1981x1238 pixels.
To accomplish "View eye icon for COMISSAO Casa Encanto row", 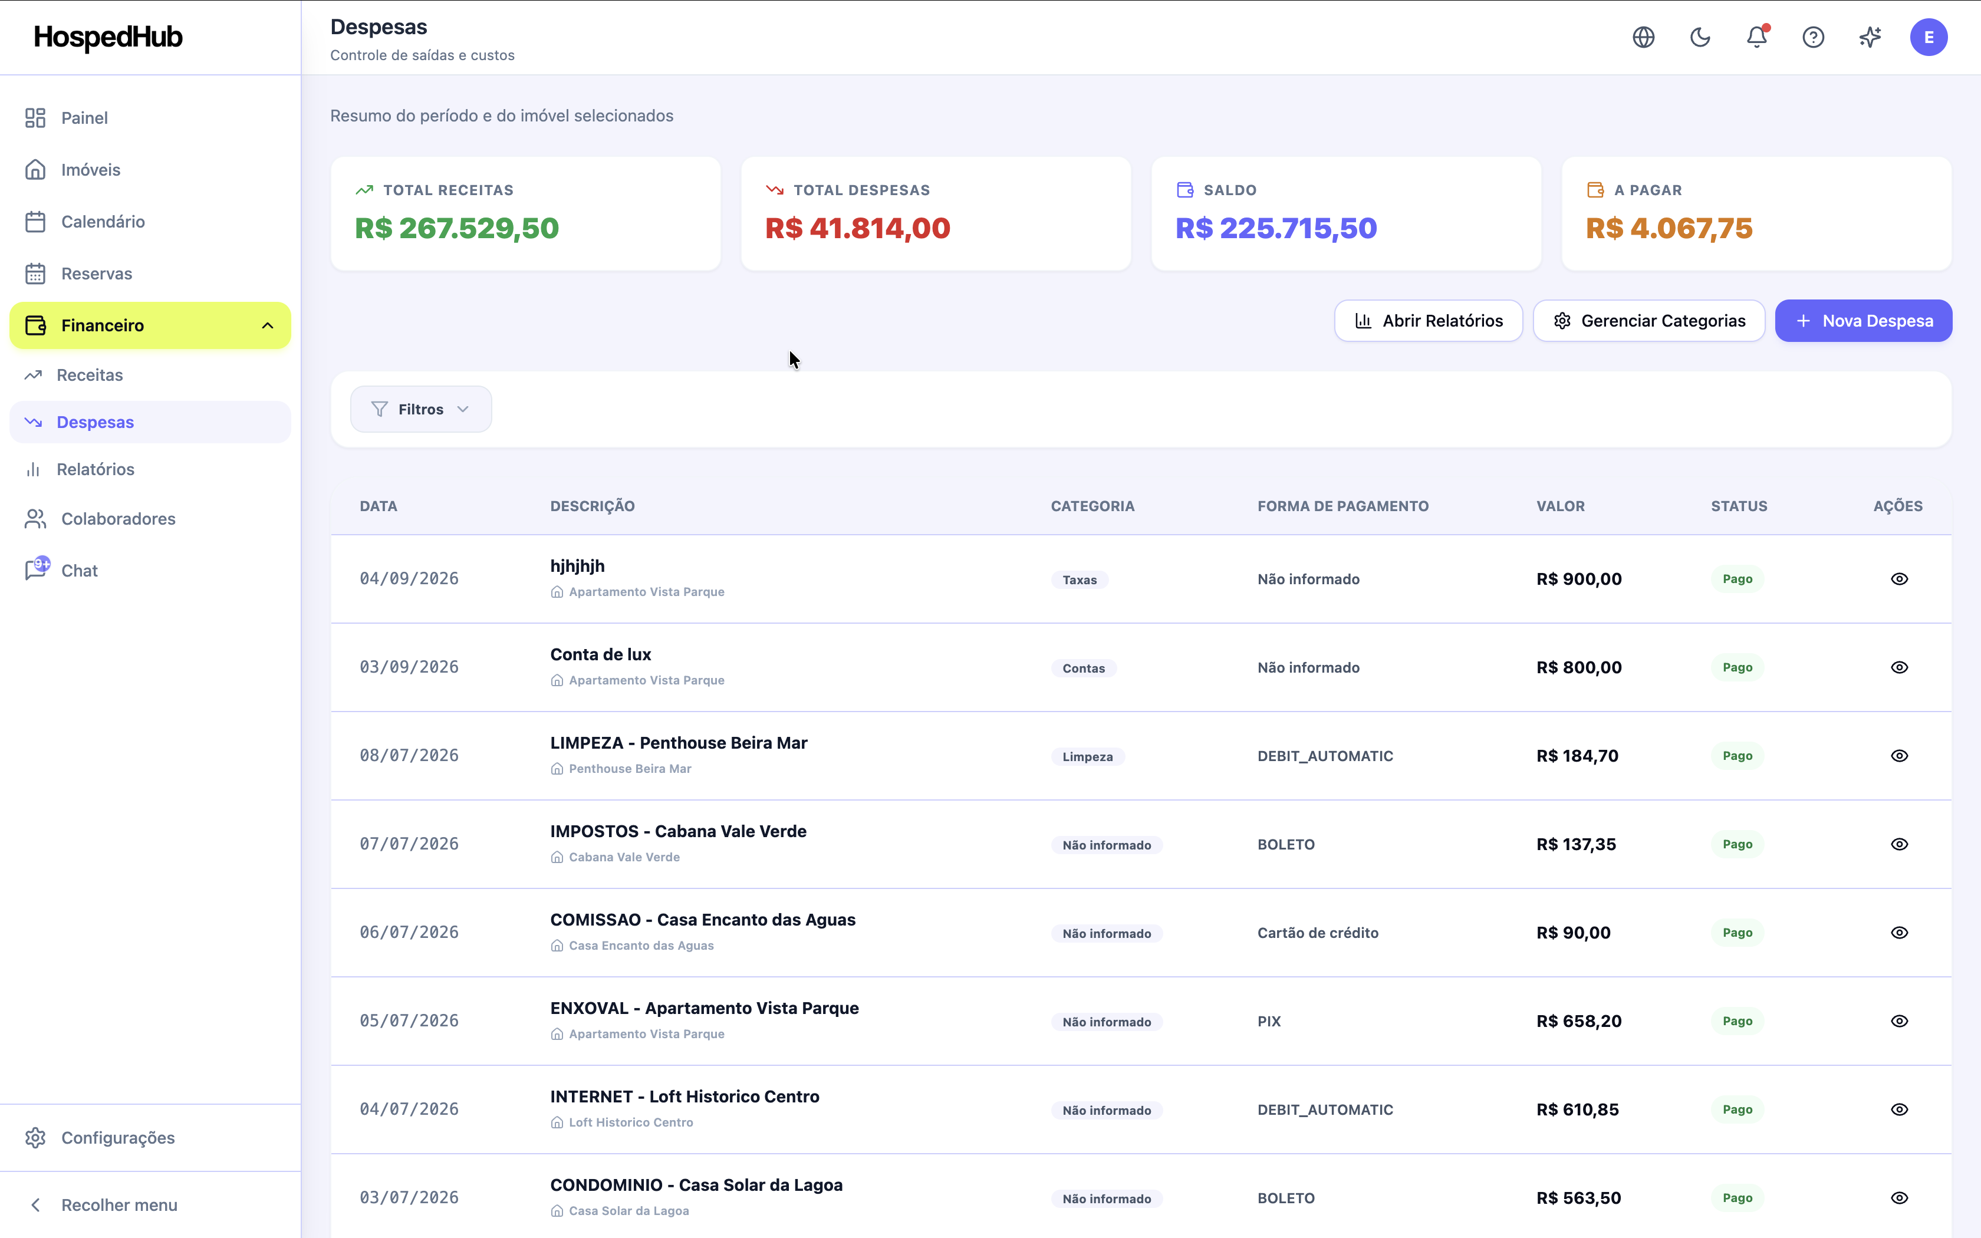I will [x=1899, y=933].
